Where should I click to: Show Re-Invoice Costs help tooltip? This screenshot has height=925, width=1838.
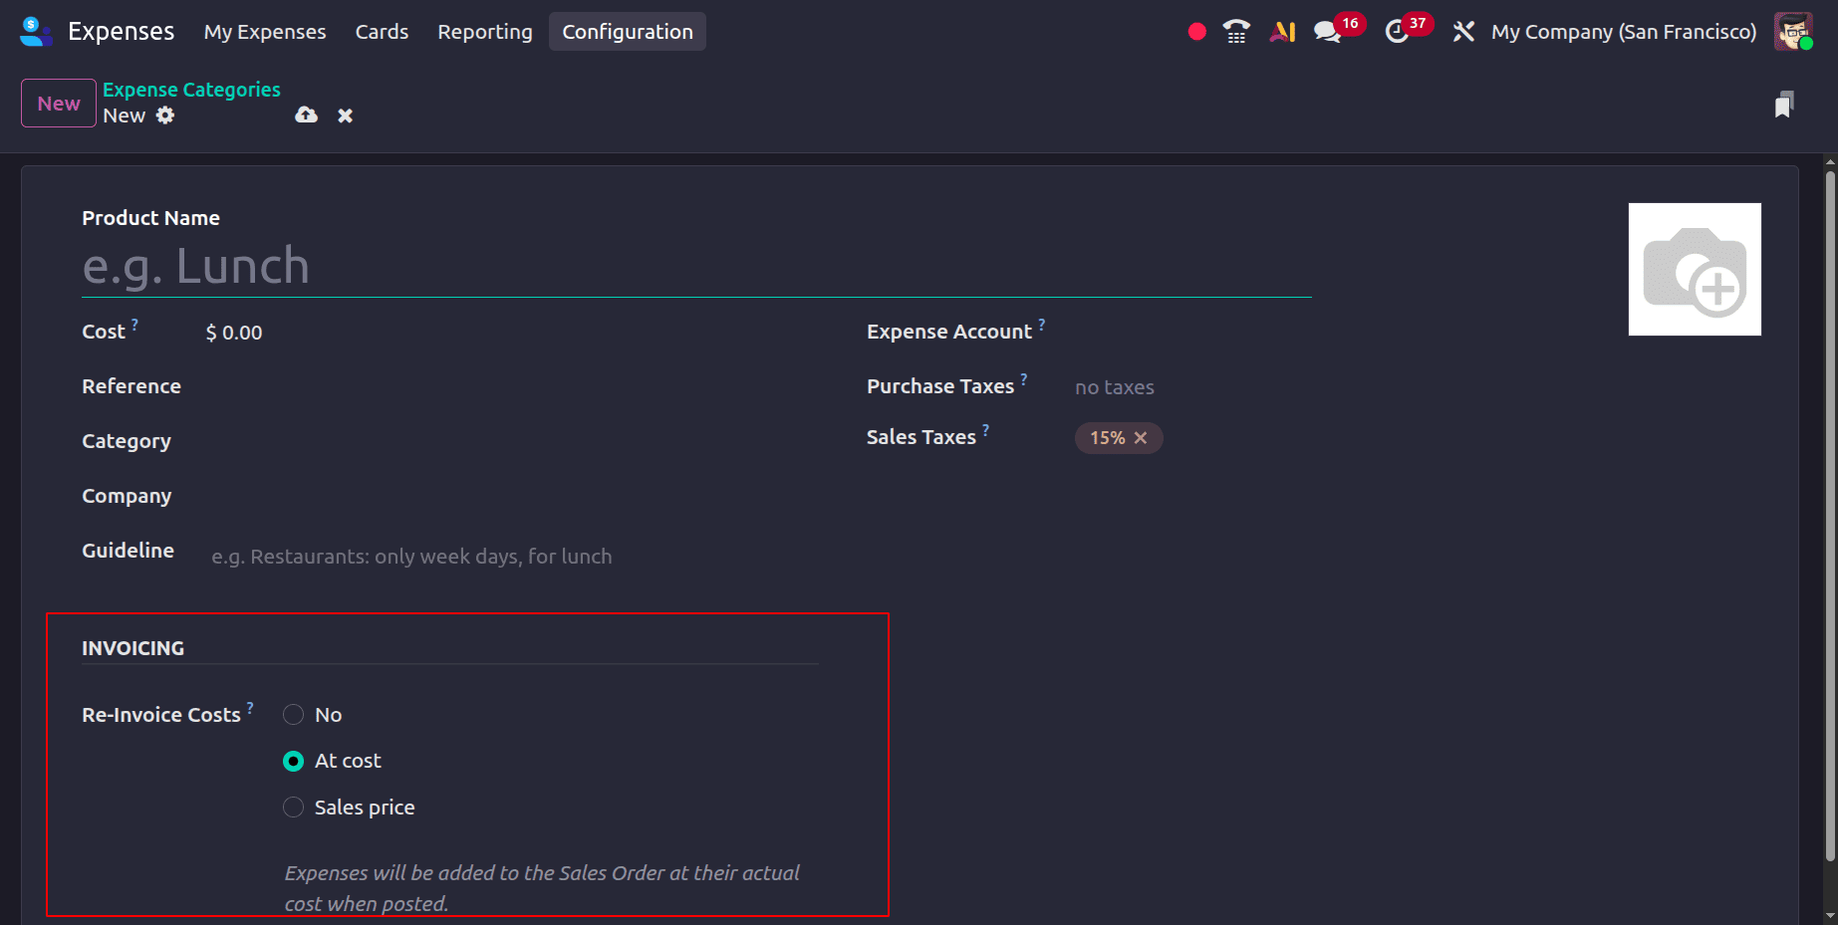click(x=250, y=707)
